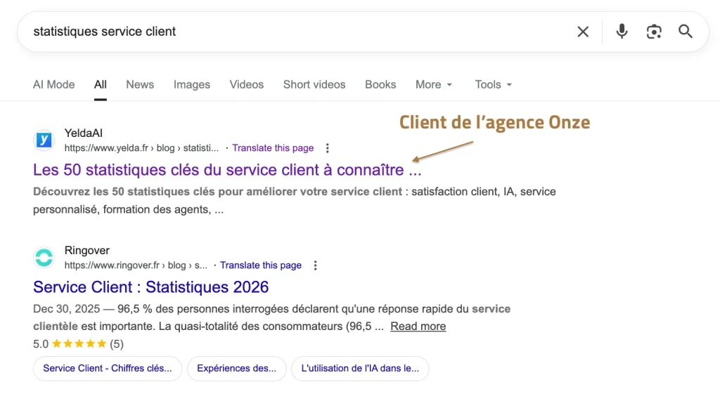Click the 5.0 star rating under the Ringover result
720x396 pixels.
(78, 344)
